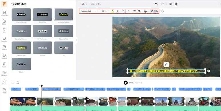221x111 pixels.
Task: Select the Vintage Yellow subtitle style
Action: click(x=64, y=14)
